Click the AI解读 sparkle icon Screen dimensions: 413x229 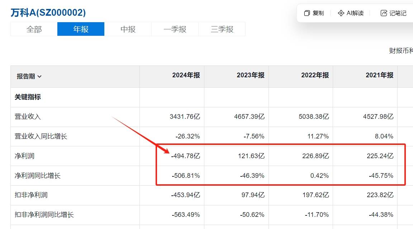(341, 13)
